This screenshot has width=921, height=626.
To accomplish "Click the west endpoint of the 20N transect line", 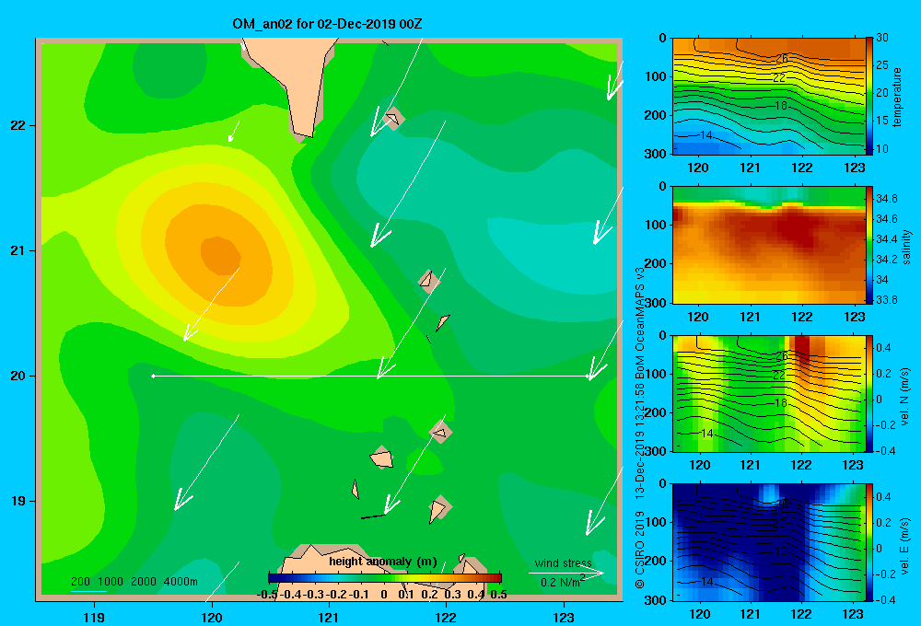I will point(153,376).
